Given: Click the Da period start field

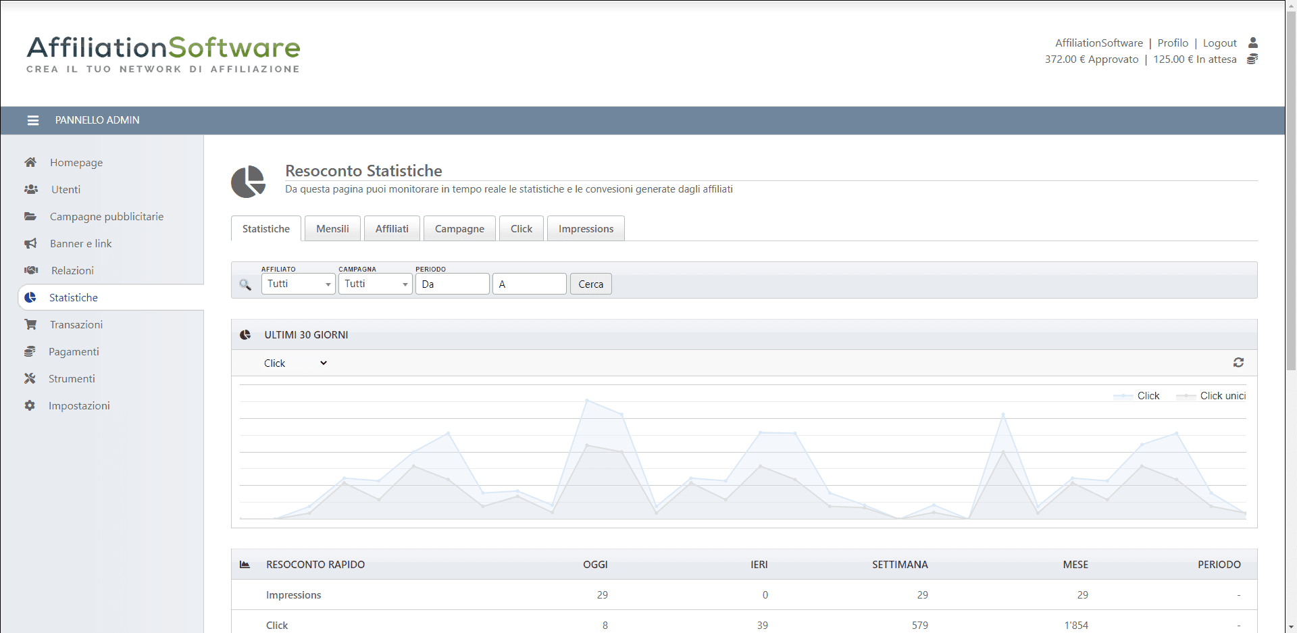Looking at the screenshot, I should [x=452, y=284].
